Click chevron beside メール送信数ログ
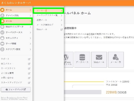The width and height of the screenshot is (134, 101). [x=61, y=25]
